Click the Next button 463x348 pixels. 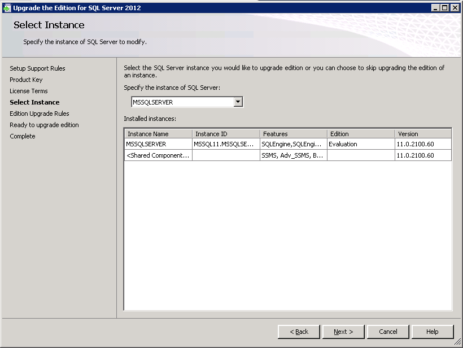(x=343, y=332)
